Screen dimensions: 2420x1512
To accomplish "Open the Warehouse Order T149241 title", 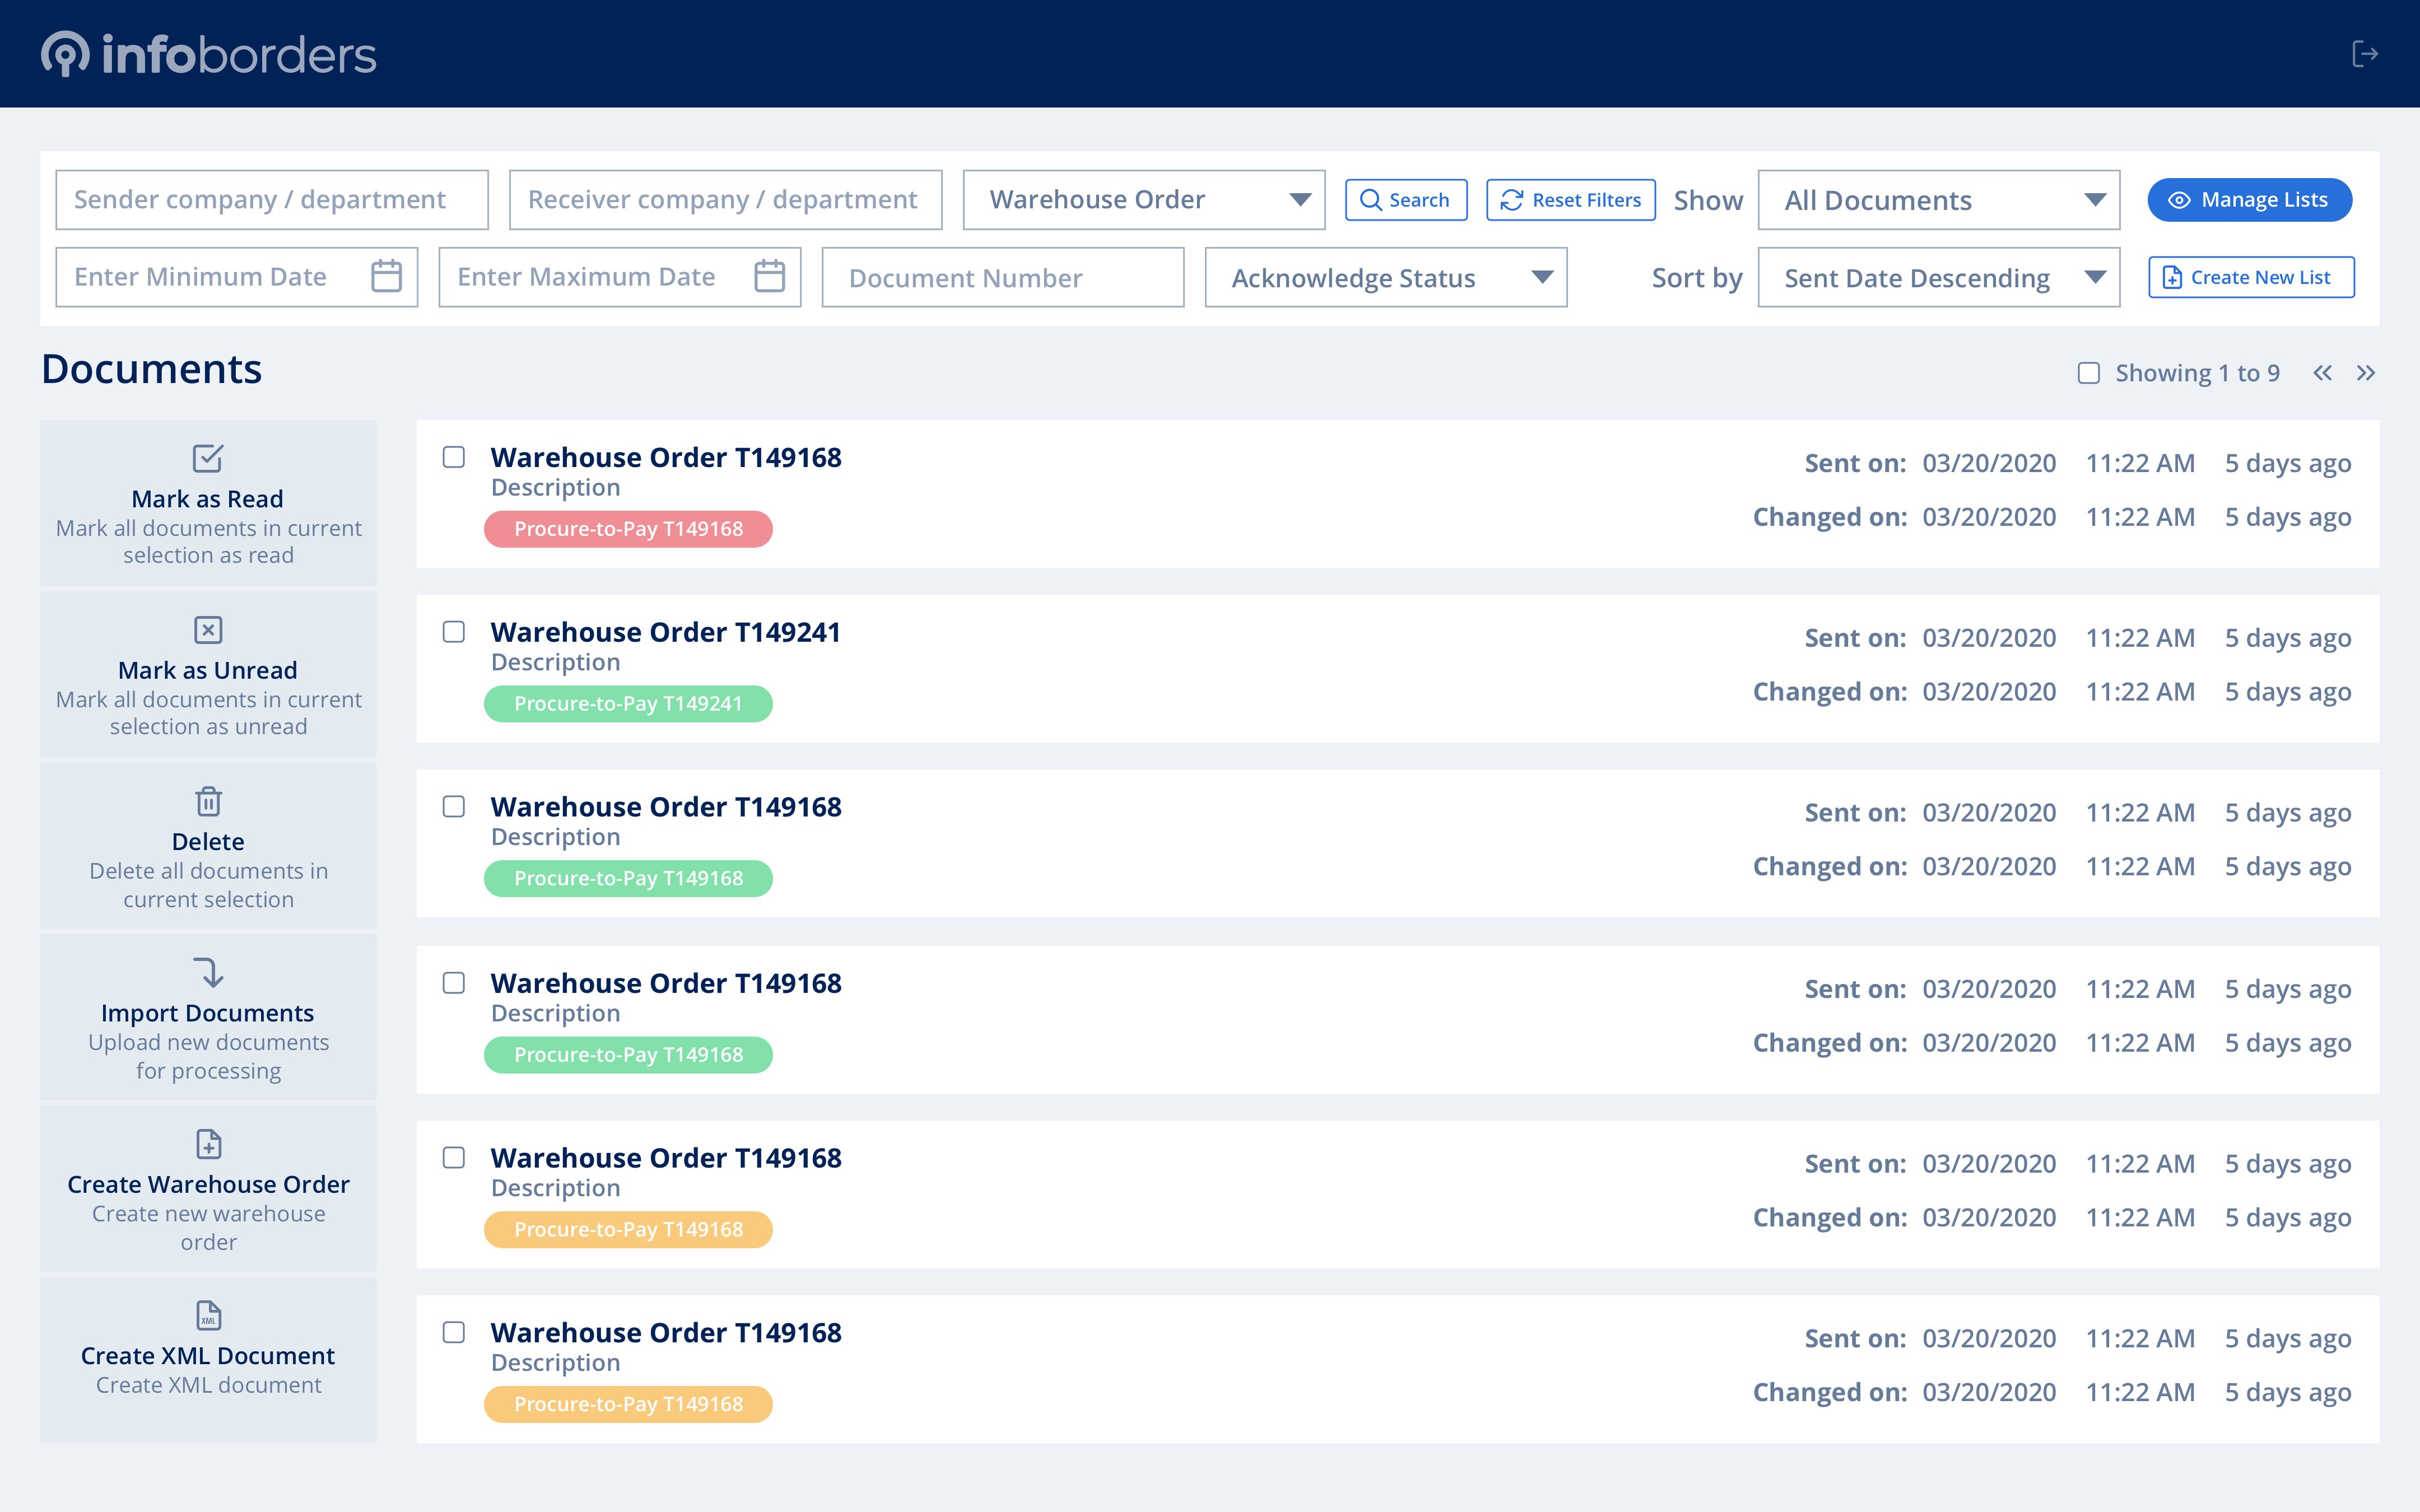I will pyautogui.click(x=665, y=632).
